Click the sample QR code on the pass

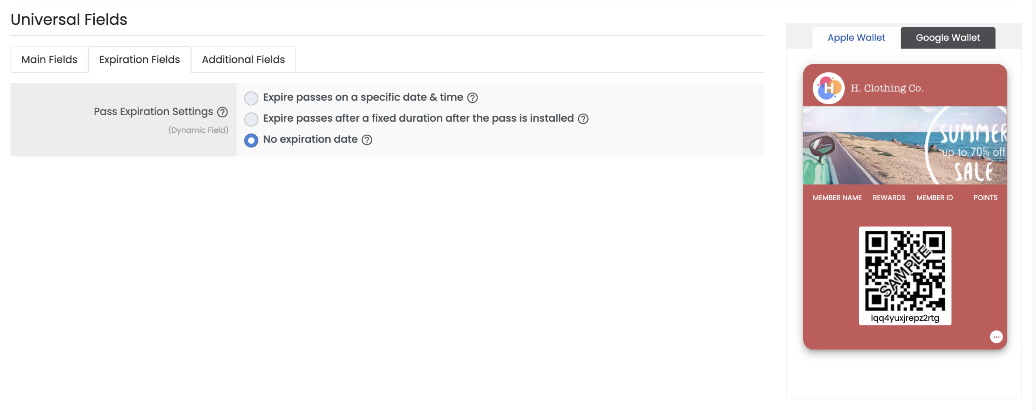click(x=905, y=271)
